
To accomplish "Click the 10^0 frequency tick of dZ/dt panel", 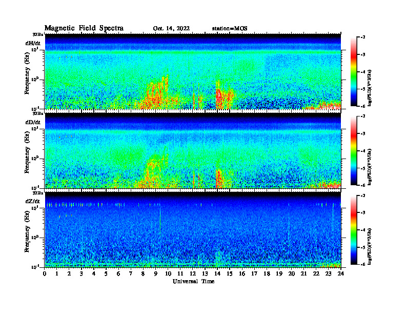I will [35, 238].
